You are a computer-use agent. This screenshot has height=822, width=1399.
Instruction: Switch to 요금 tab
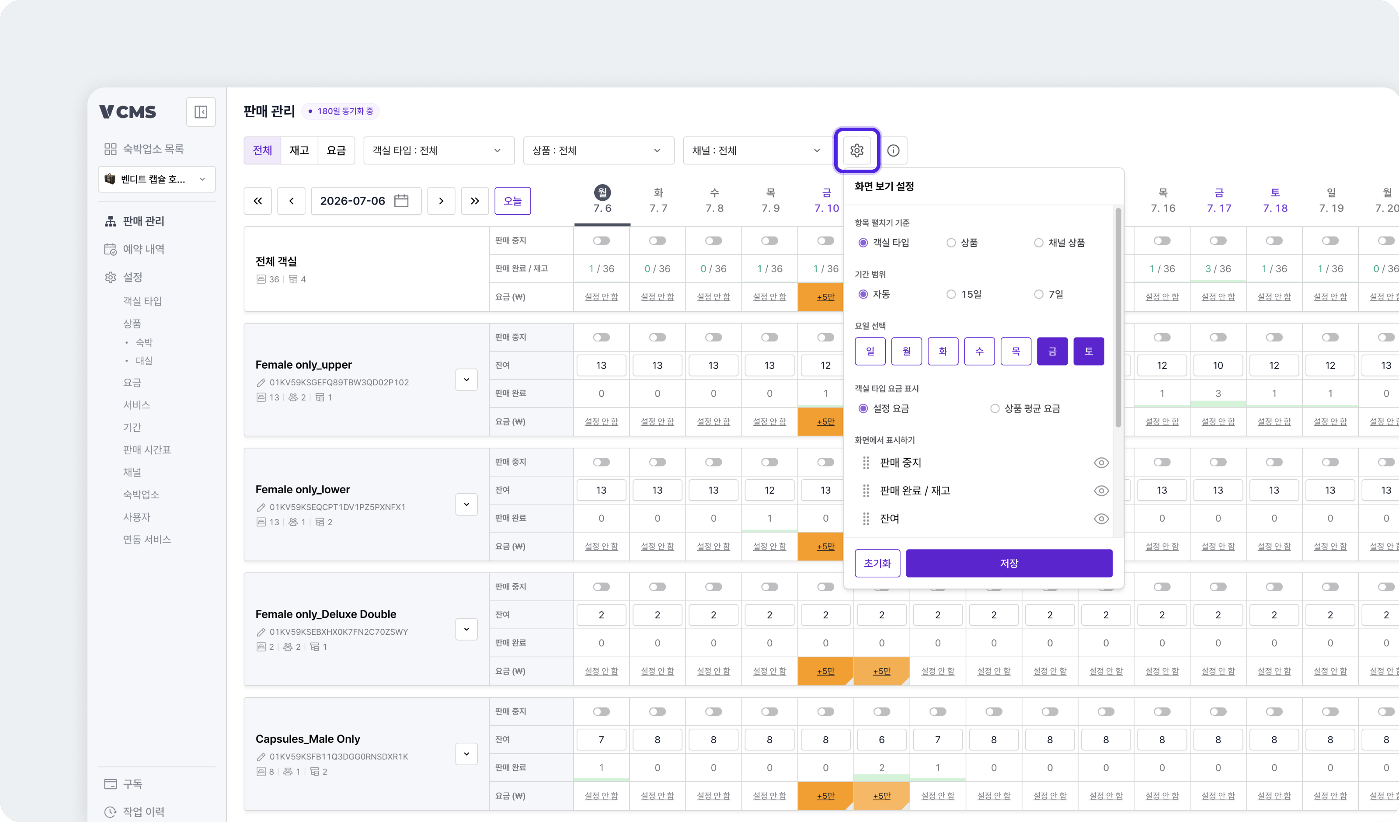click(336, 150)
